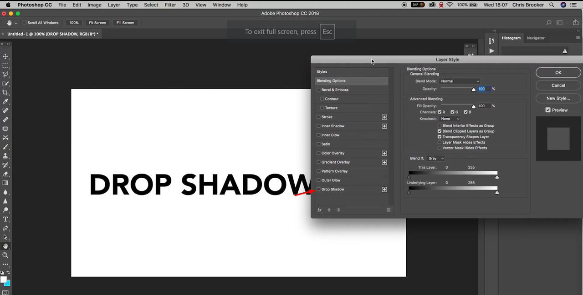Open the Knockout dropdown
The height and width of the screenshot is (295, 583).
(450, 119)
